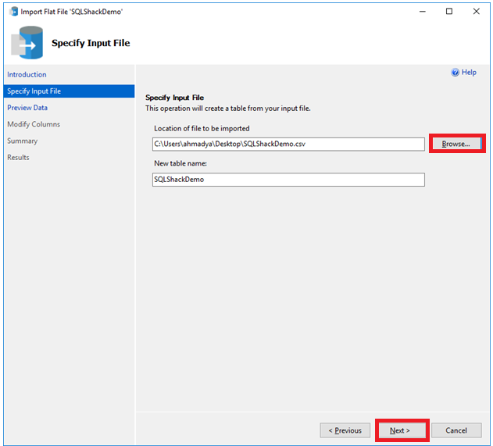Jump to the Summary step

tap(22, 141)
